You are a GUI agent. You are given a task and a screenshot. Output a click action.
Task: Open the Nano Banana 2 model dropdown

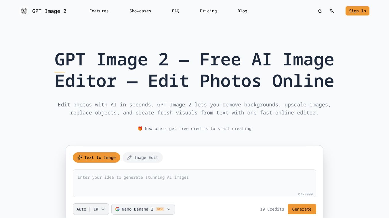pos(143,209)
